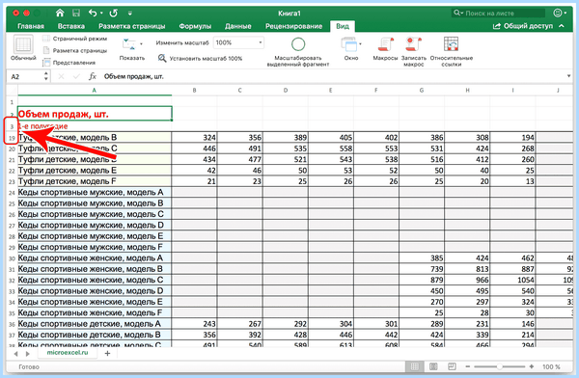
Task: Click cell Туфли детские, модель E
Action: (x=95, y=170)
